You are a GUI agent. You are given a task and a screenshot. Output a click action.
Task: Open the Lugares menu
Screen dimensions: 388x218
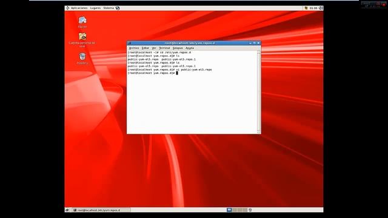coord(95,8)
